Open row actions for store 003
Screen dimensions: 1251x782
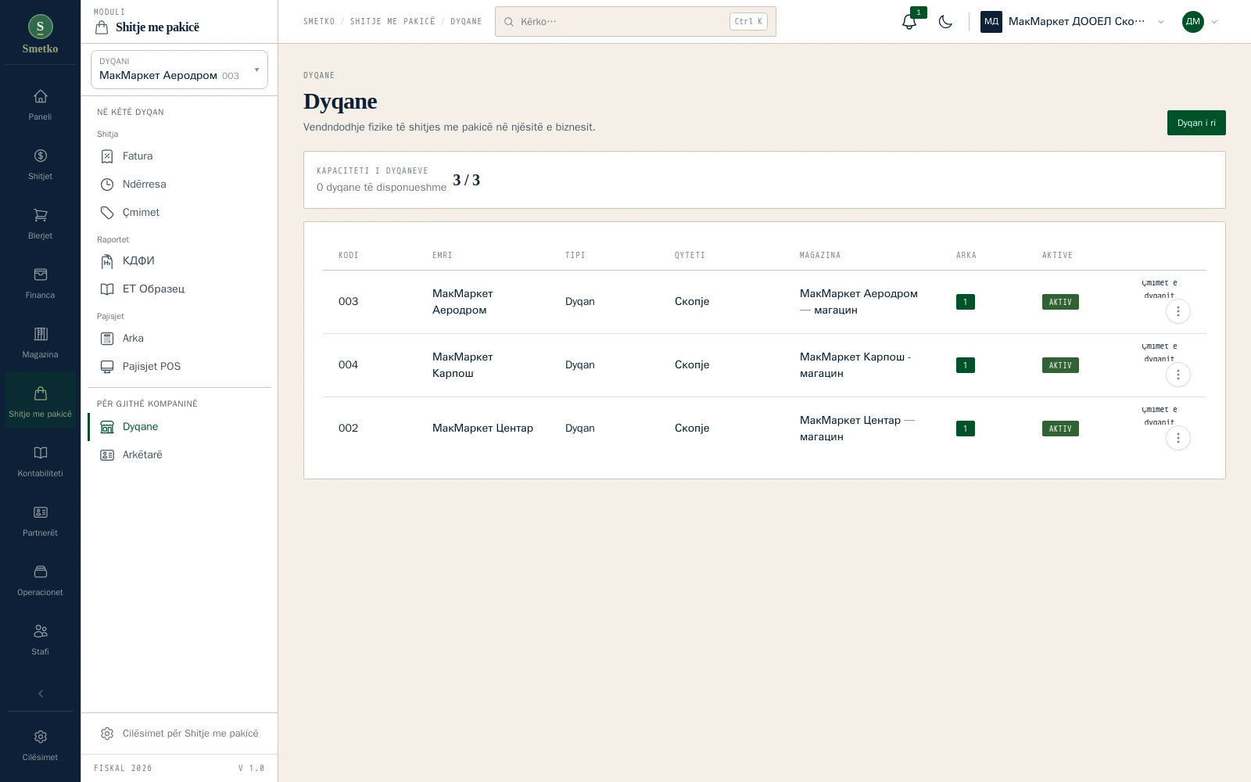[1178, 311]
